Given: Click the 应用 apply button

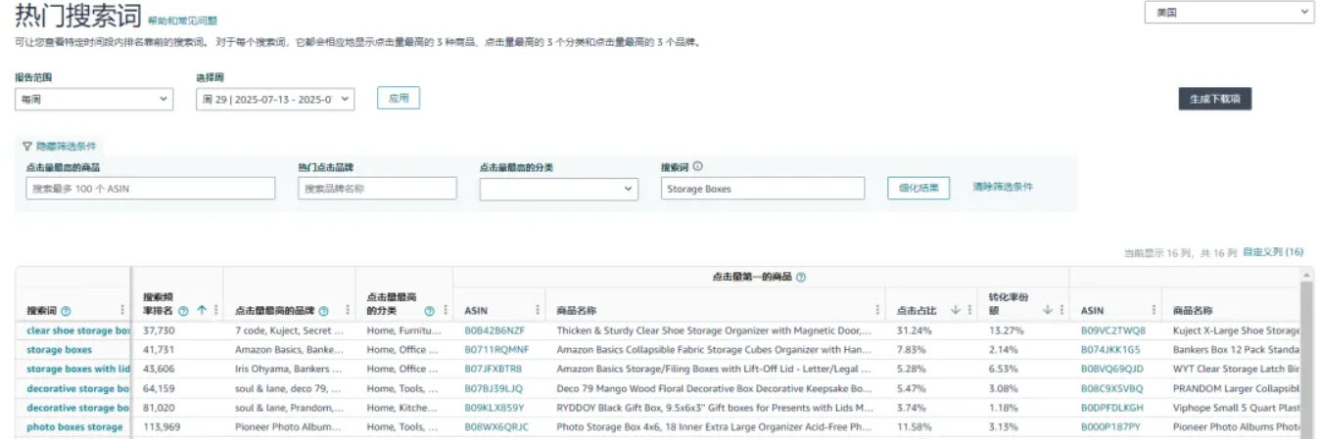Looking at the screenshot, I should tap(399, 98).
